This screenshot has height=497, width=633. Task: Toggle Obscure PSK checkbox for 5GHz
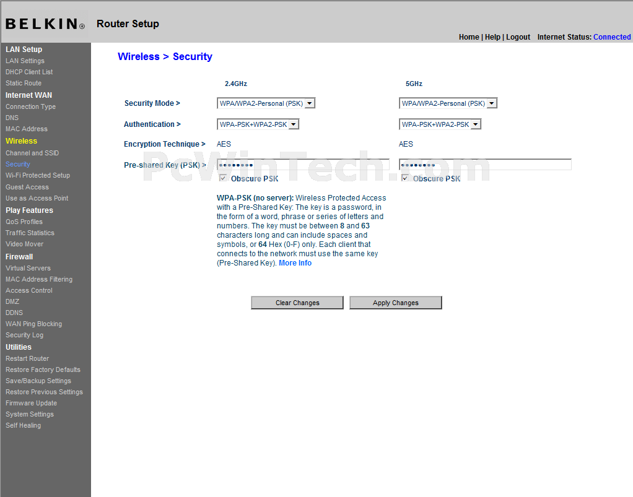pos(405,178)
